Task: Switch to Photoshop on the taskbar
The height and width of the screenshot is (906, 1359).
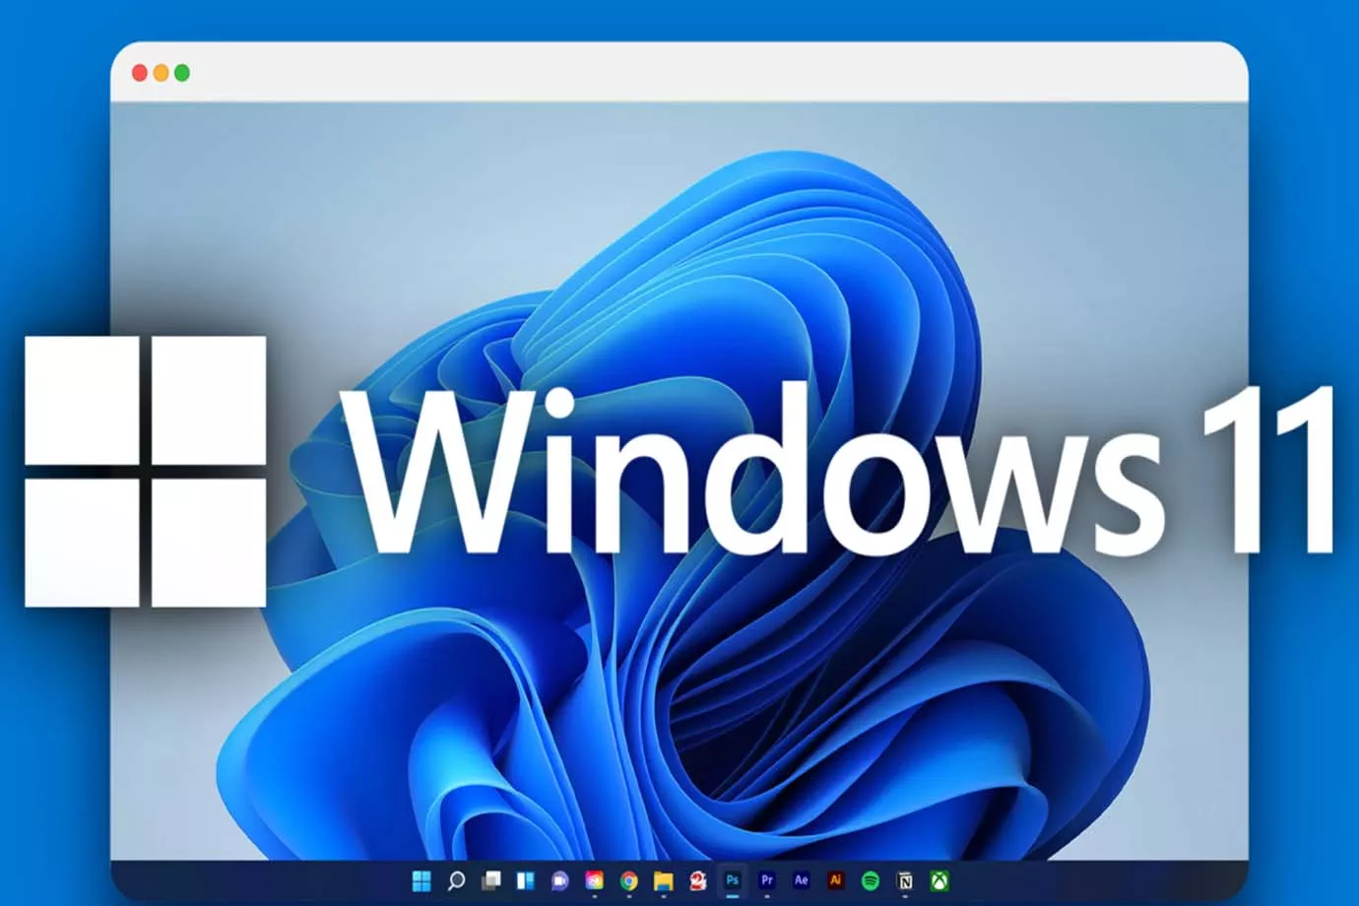Action: (x=733, y=879)
